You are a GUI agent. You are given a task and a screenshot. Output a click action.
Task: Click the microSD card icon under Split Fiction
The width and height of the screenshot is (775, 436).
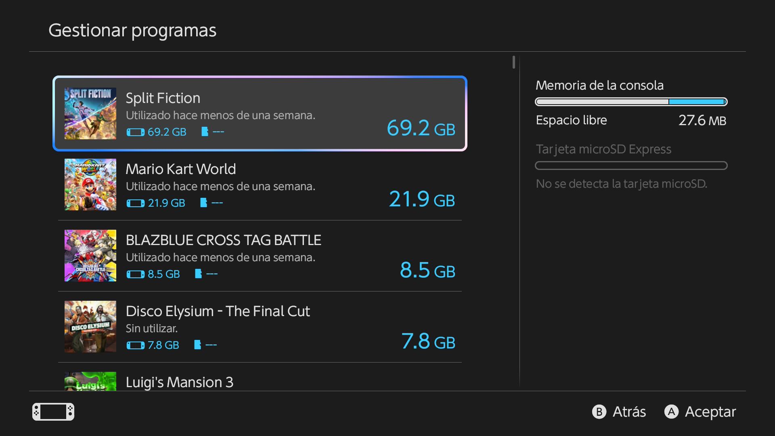tap(205, 132)
